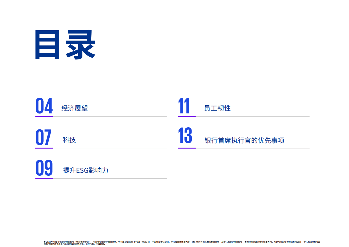Click the page number 07
The height and width of the screenshot is (247, 349).
[x=43, y=138]
